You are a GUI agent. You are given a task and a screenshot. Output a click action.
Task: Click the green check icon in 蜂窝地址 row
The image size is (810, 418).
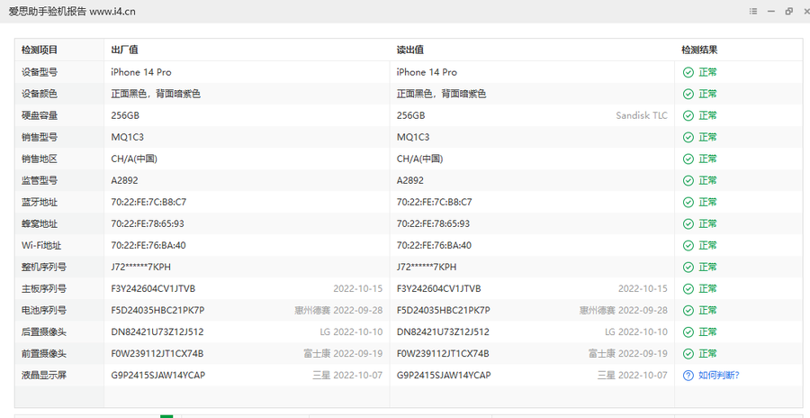click(688, 224)
